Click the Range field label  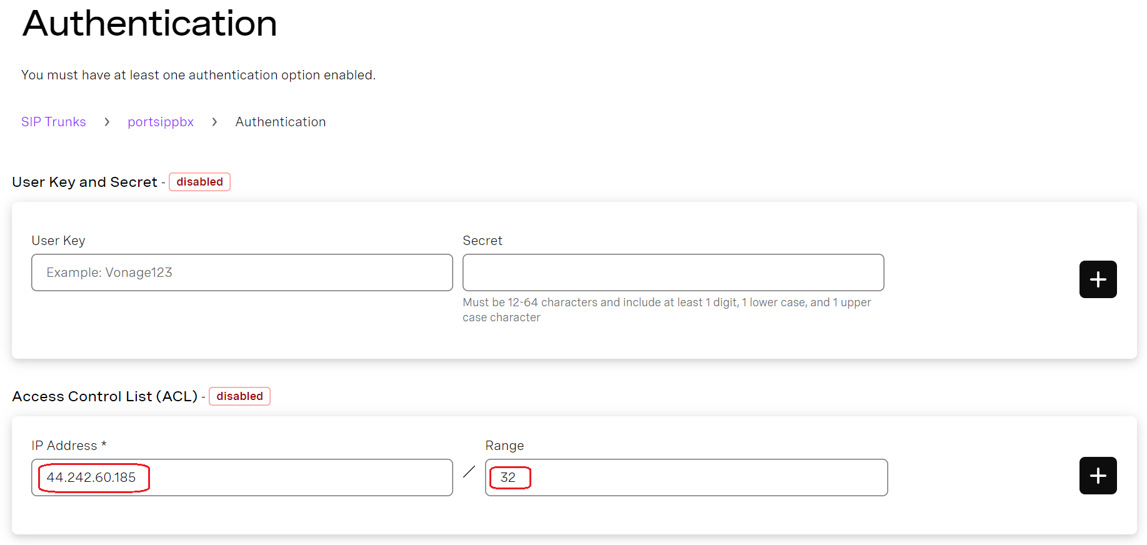(x=504, y=446)
